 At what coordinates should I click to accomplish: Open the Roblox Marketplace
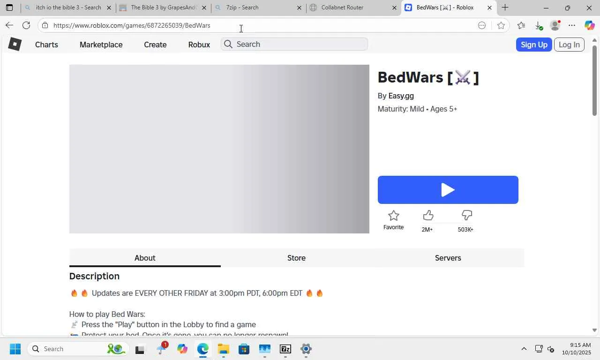pyautogui.click(x=101, y=45)
